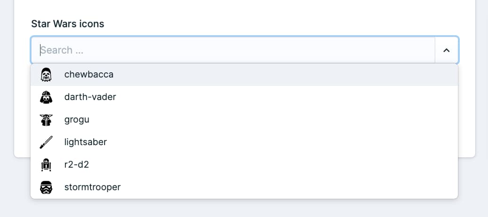Click the R2-D2 droid icon
The width and height of the screenshot is (488, 217).
46,165
